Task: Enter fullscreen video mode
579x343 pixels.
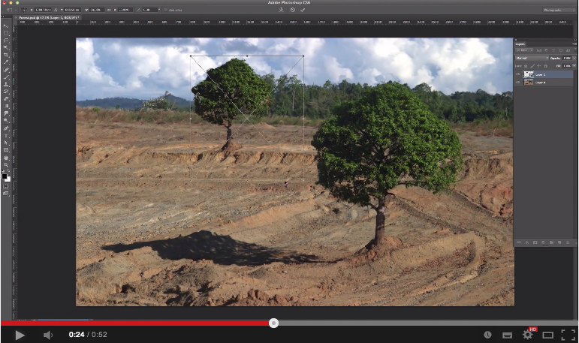Action: pyautogui.click(x=568, y=335)
